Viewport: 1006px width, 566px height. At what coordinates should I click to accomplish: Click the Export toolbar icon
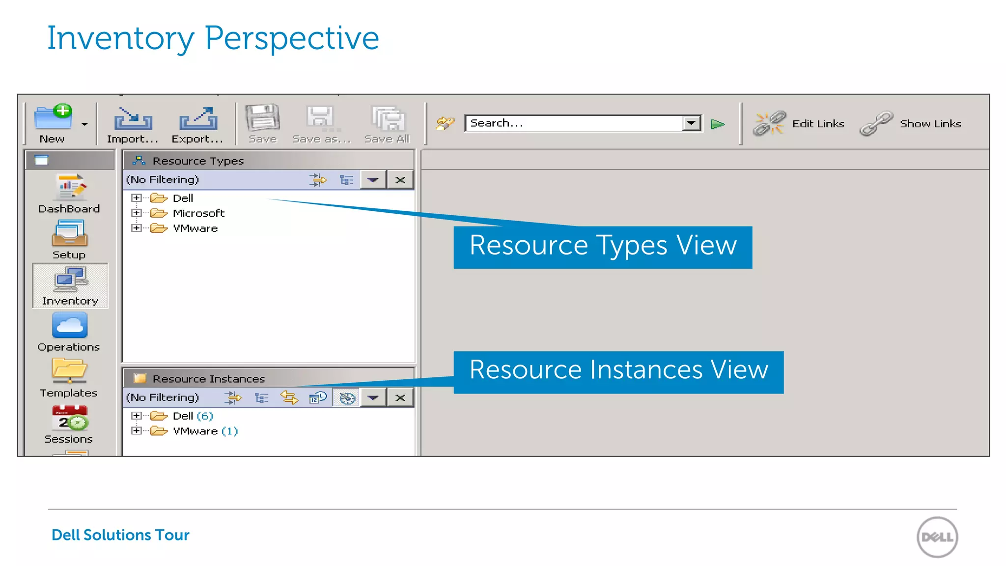click(x=198, y=118)
